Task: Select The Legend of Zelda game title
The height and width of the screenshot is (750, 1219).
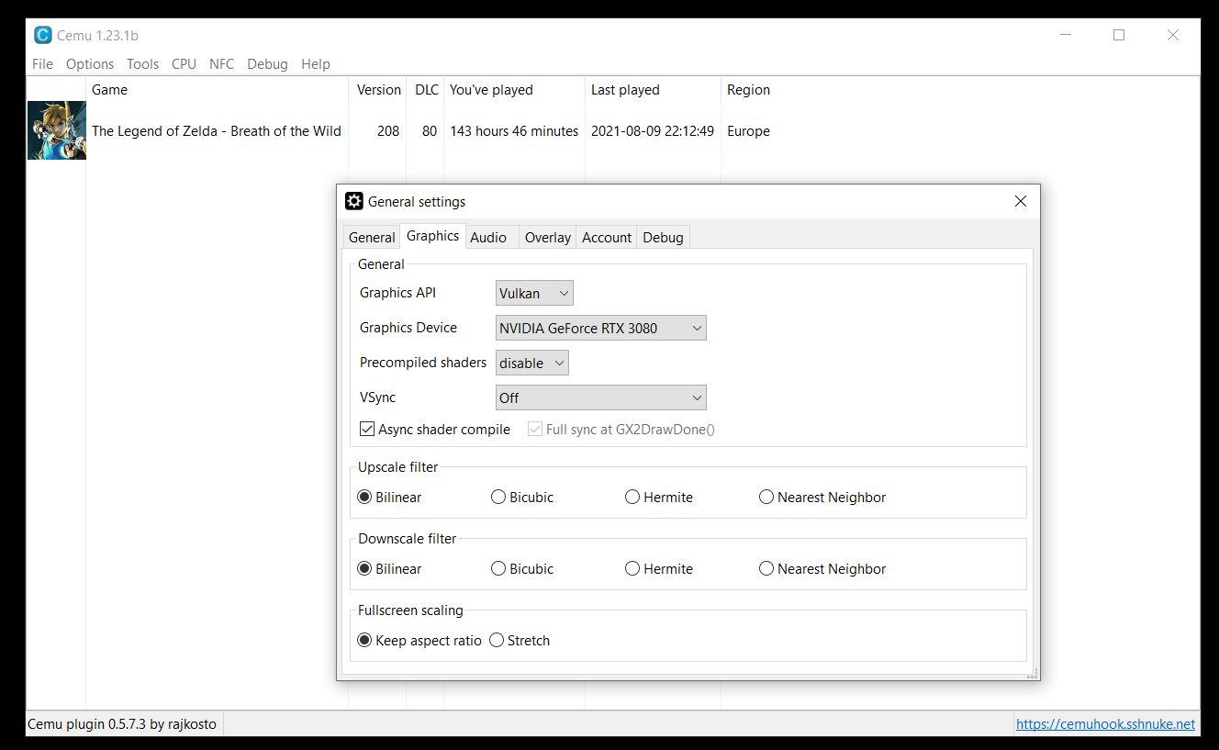Action: tap(217, 131)
